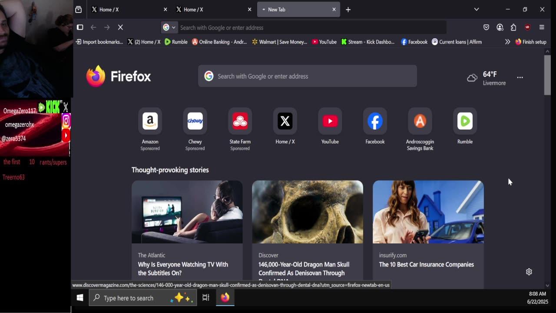
Task: Open the Extensions puzzle icon
Action: pyautogui.click(x=513, y=27)
